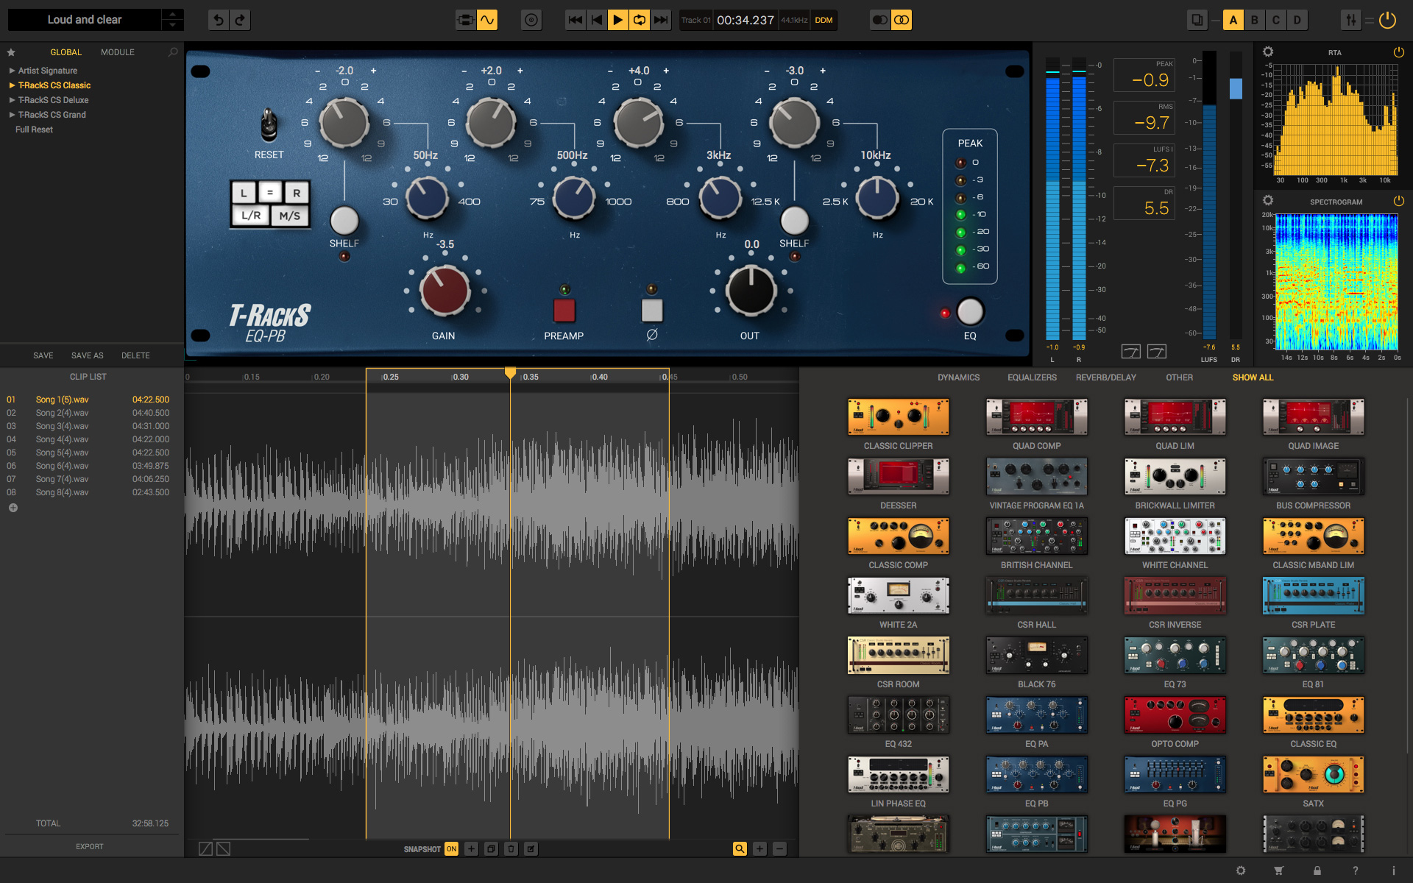Select Song 3(4).wav in the clip list
This screenshot has height=883, width=1413.
(62, 426)
